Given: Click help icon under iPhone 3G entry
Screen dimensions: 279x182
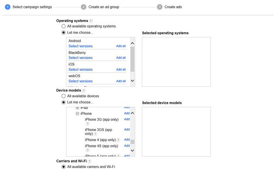Looking at the screenshot, I should (x=87, y=124).
